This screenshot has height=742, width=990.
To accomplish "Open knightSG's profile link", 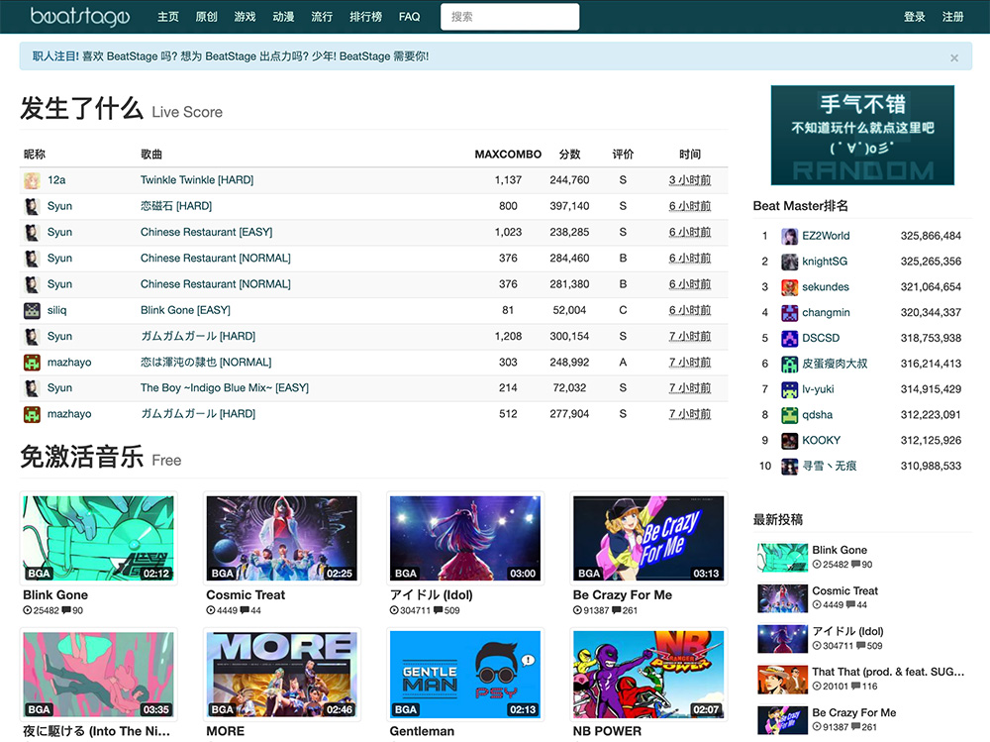I will 825,261.
